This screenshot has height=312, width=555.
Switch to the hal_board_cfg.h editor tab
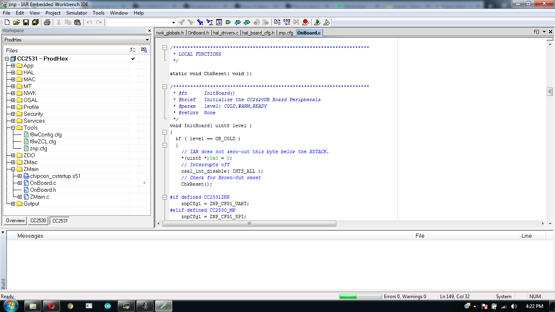pos(258,33)
